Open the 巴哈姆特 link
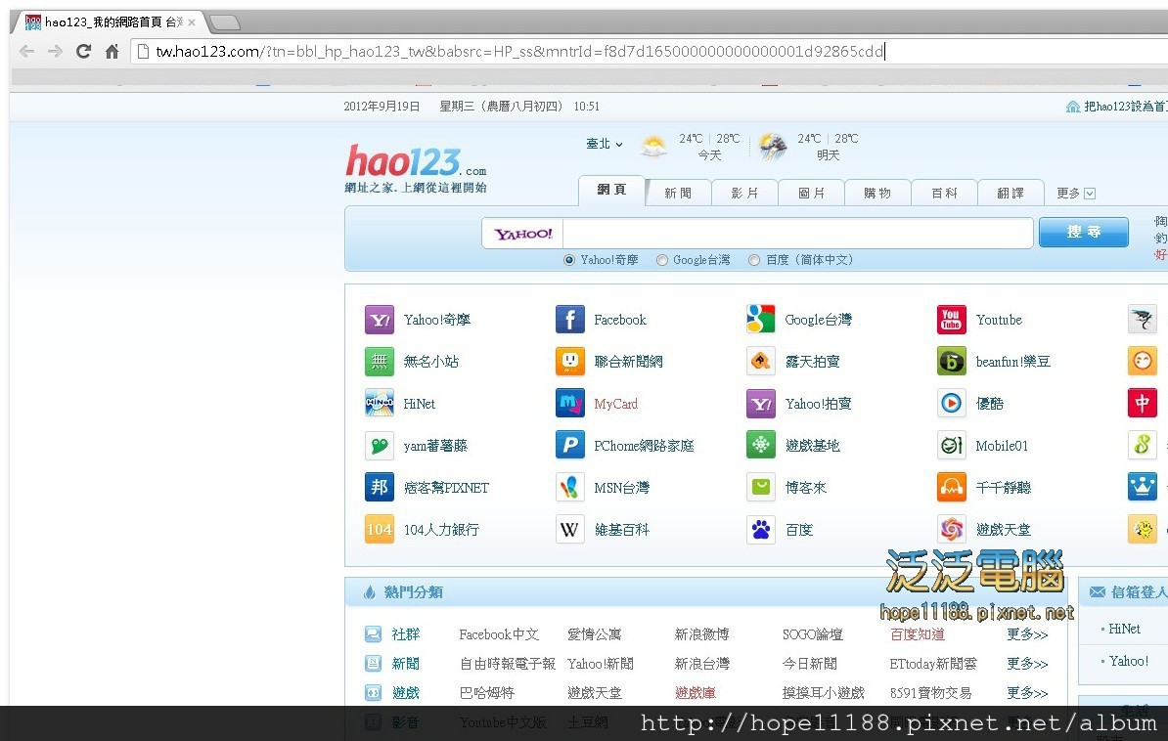 pos(486,692)
